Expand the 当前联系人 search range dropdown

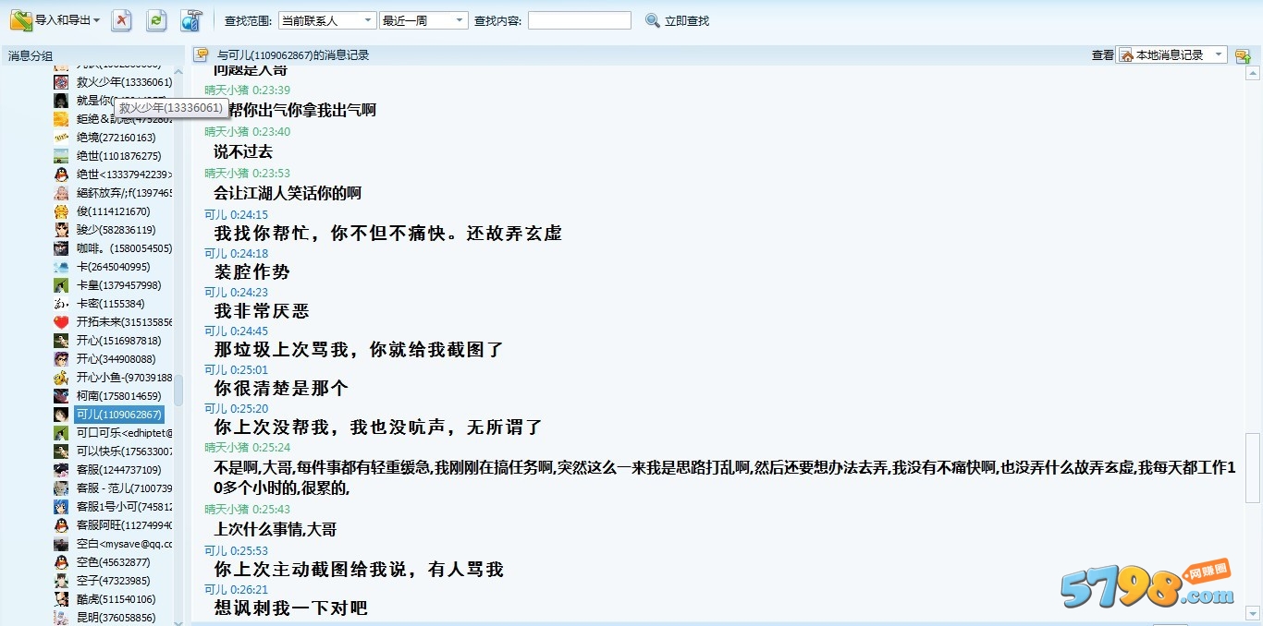[327, 20]
